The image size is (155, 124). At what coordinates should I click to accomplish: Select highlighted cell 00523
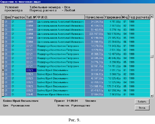point(31,70)
